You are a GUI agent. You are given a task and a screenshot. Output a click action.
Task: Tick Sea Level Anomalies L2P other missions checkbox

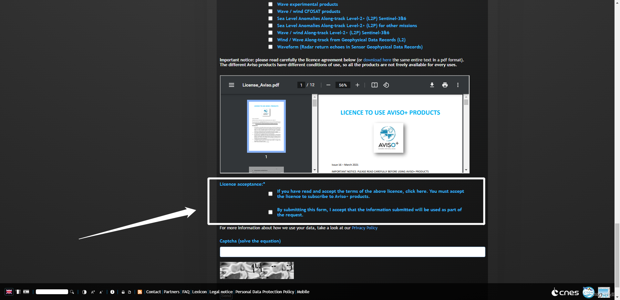(x=270, y=26)
